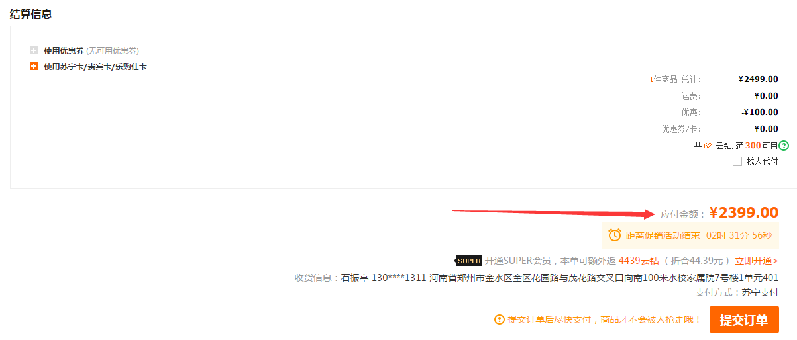The height and width of the screenshot is (340, 797).
Task: Click the 结算信息 section heading
Action: [31, 13]
